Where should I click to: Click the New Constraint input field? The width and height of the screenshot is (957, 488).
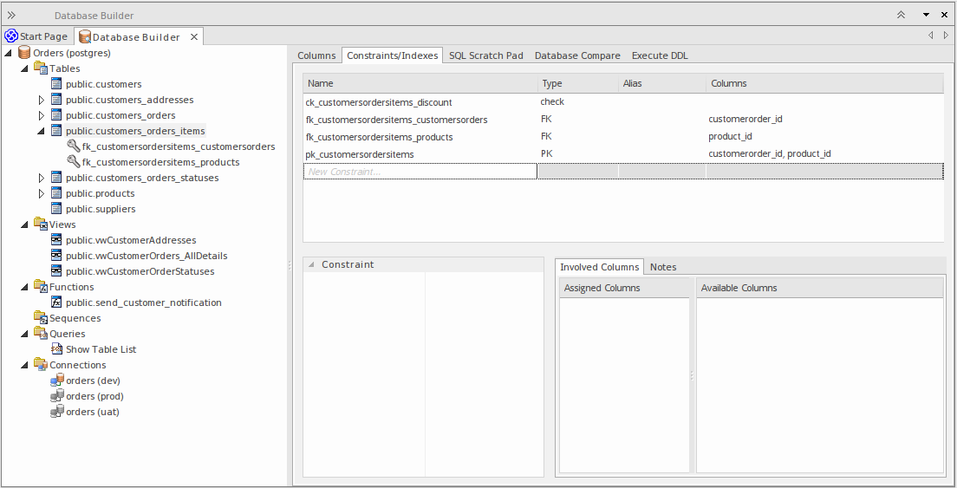click(x=420, y=172)
